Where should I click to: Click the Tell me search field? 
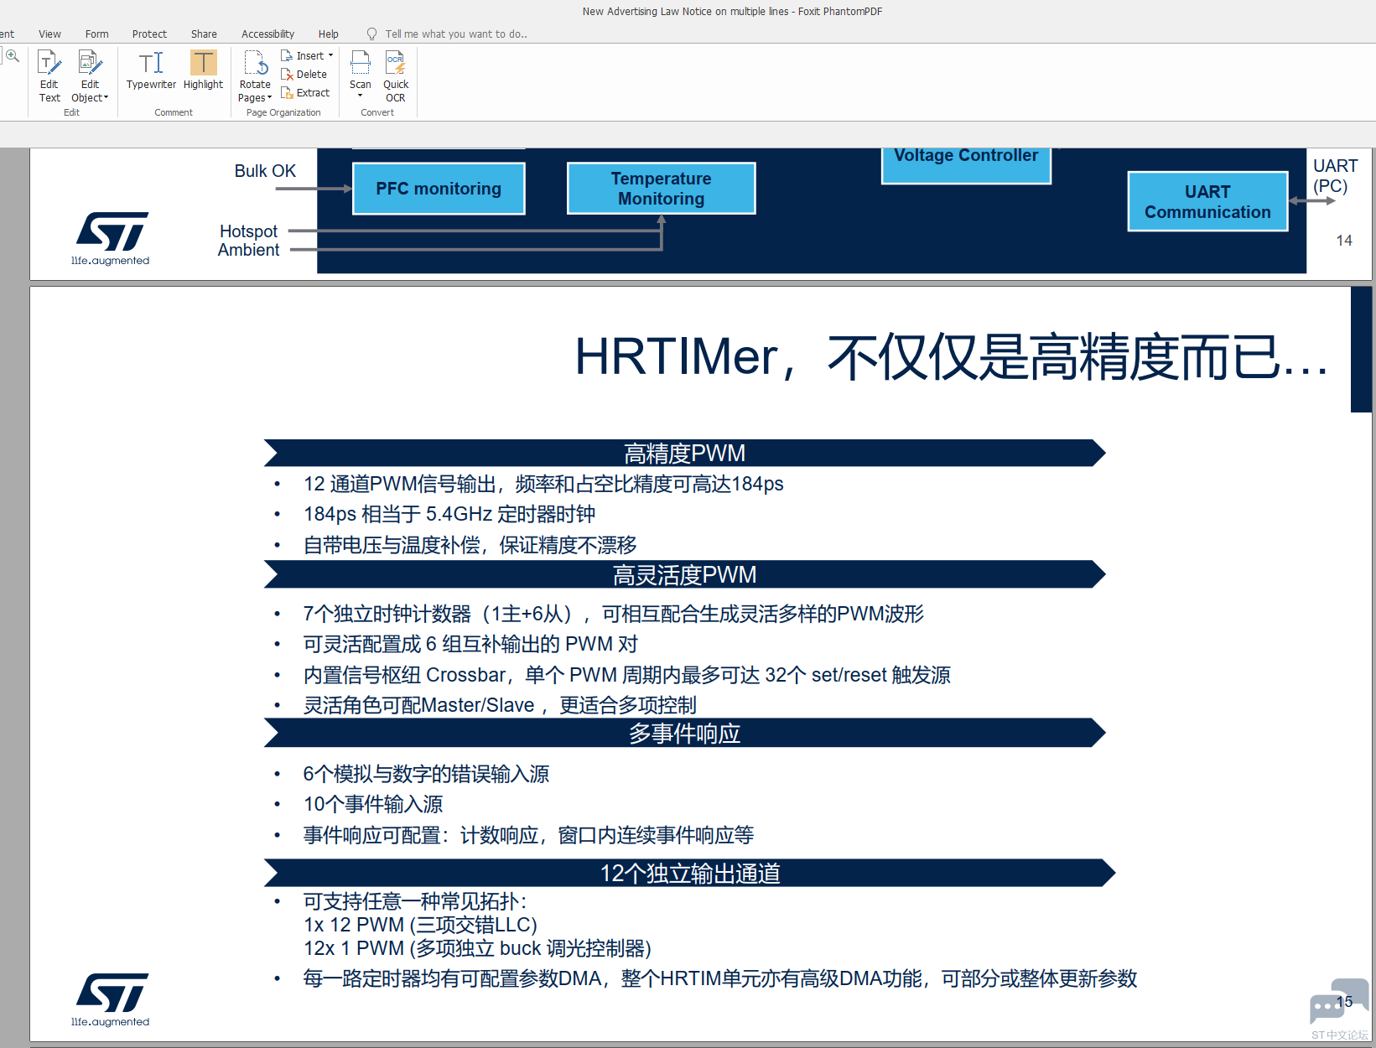[456, 34]
